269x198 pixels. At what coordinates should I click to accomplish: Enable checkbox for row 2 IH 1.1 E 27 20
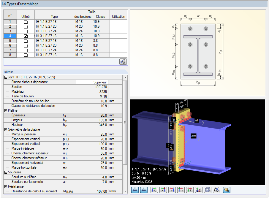pyautogui.click(x=26, y=27)
